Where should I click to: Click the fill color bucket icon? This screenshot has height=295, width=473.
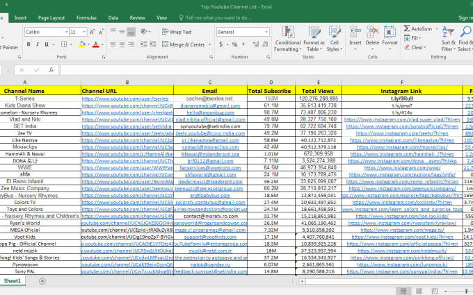click(82, 44)
